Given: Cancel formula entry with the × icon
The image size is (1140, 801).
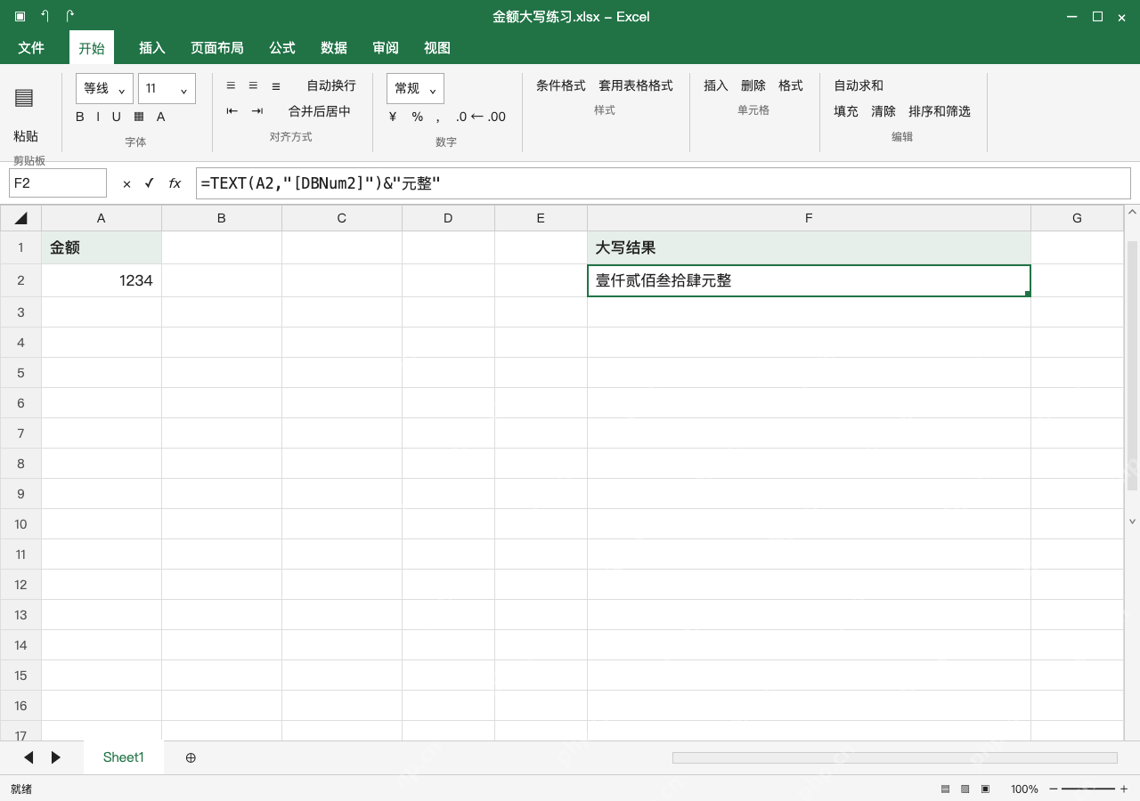Looking at the screenshot, I should [126, 183].
